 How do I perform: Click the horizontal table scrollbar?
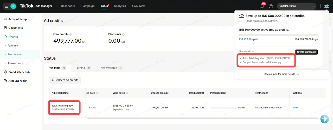(203, 118)
